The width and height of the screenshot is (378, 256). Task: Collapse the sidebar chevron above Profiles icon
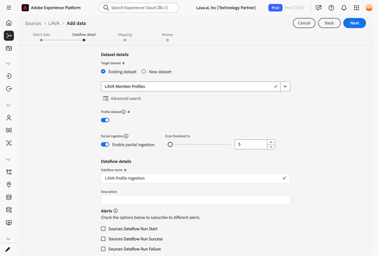click(8, 105)
